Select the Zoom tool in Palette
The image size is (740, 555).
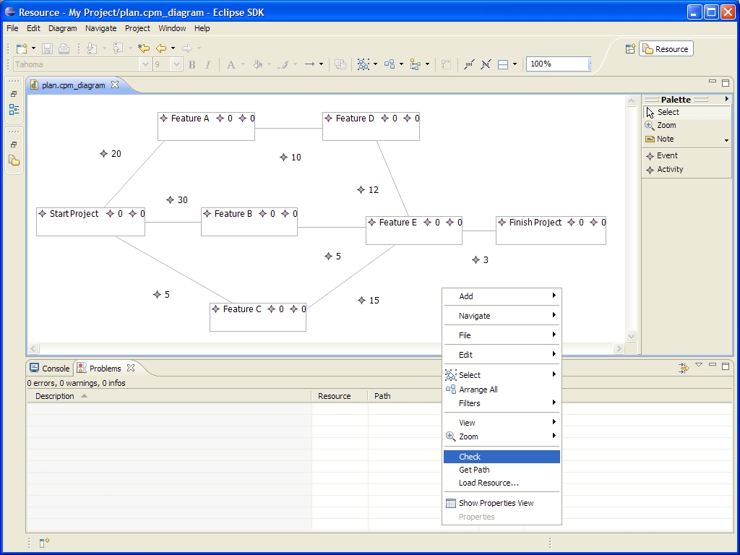[666, 125]
